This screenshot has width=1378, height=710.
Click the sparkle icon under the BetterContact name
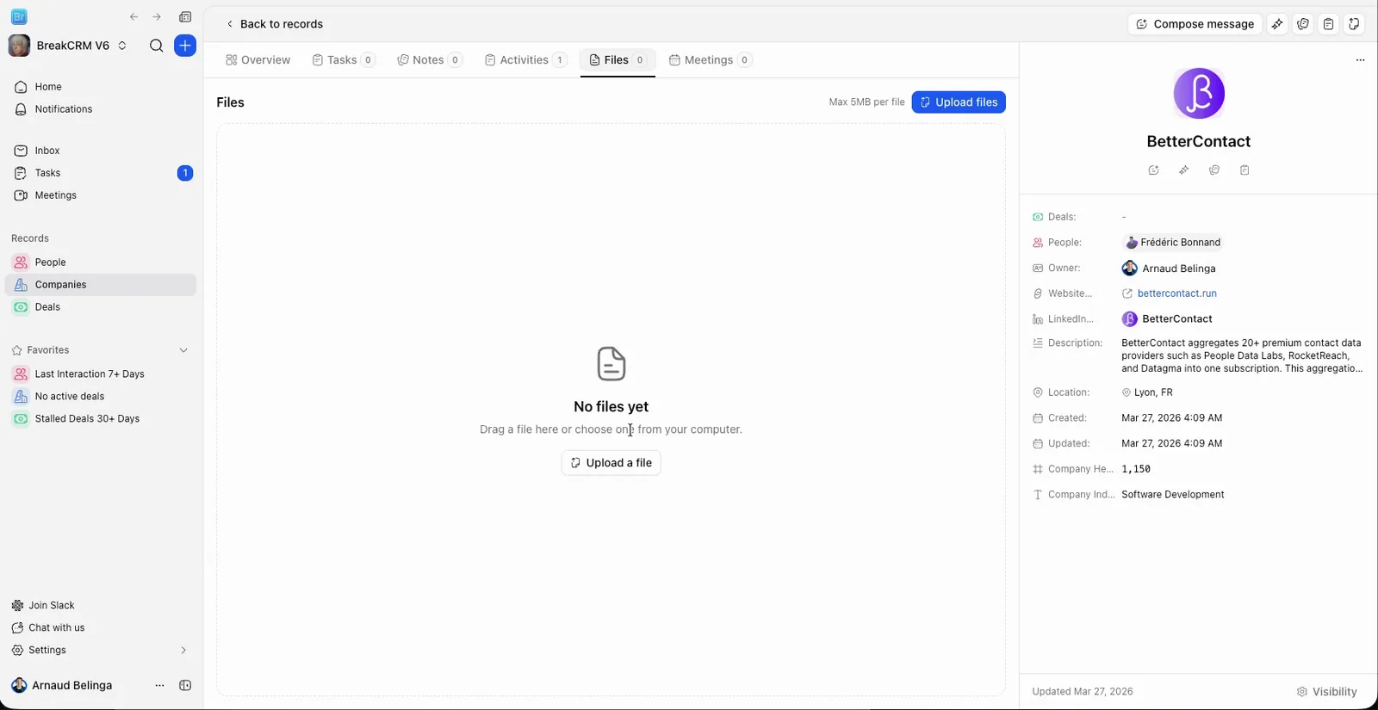coord(1184,170)
